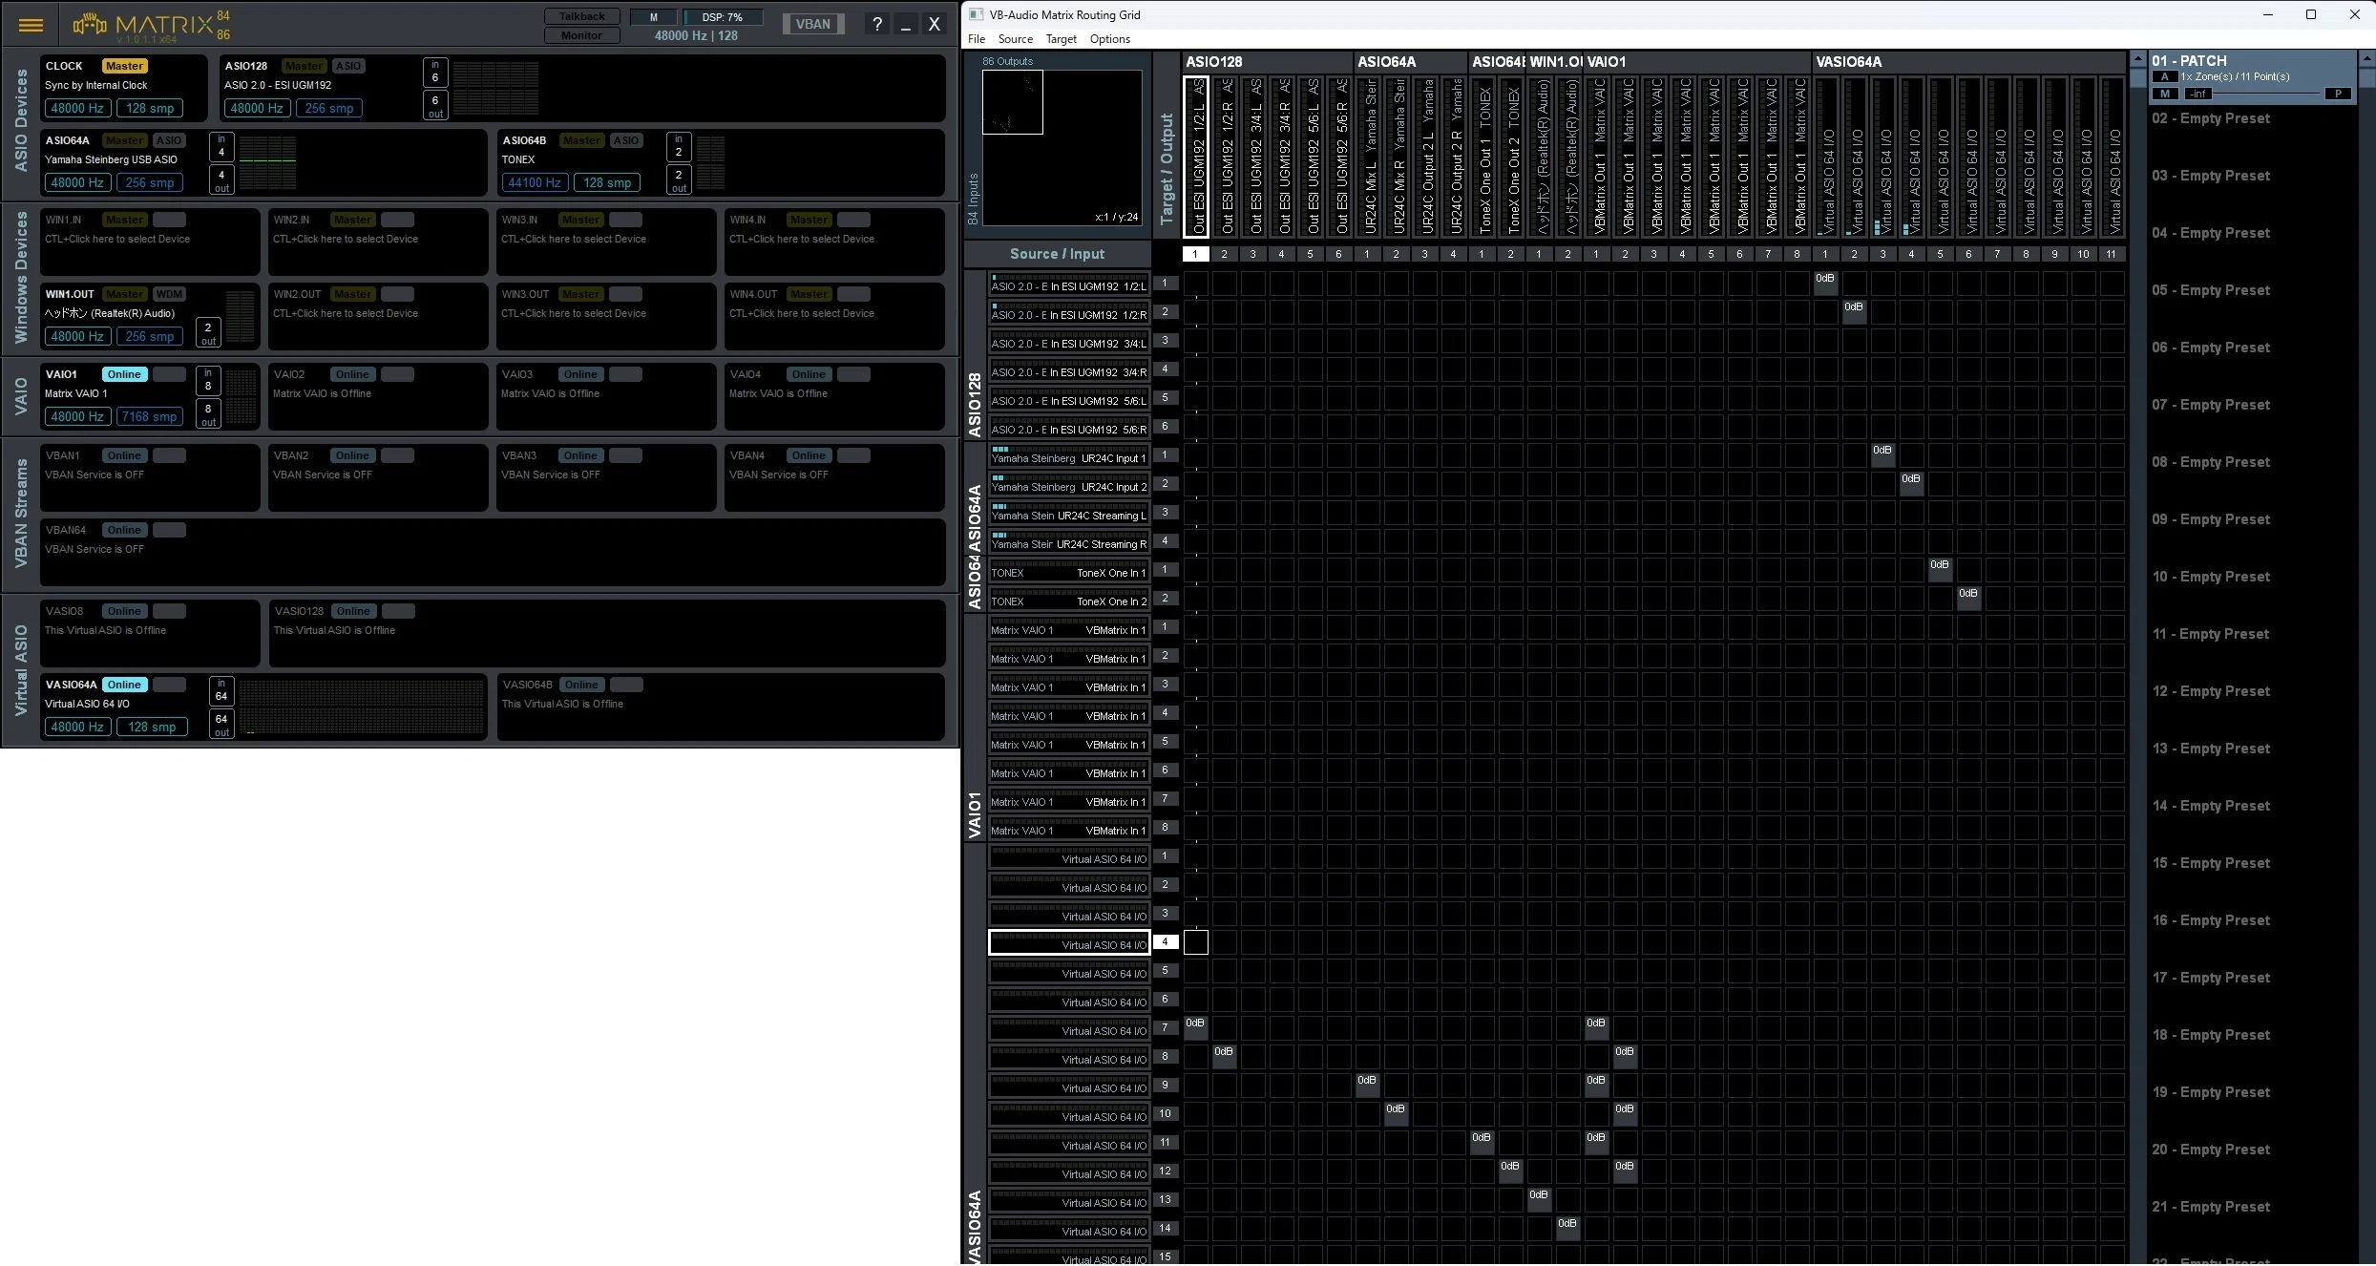Open the ASIO128 48000 Hz rate selector
Viewport: 2376px width, 1266px height.
[x=257, y=108]
